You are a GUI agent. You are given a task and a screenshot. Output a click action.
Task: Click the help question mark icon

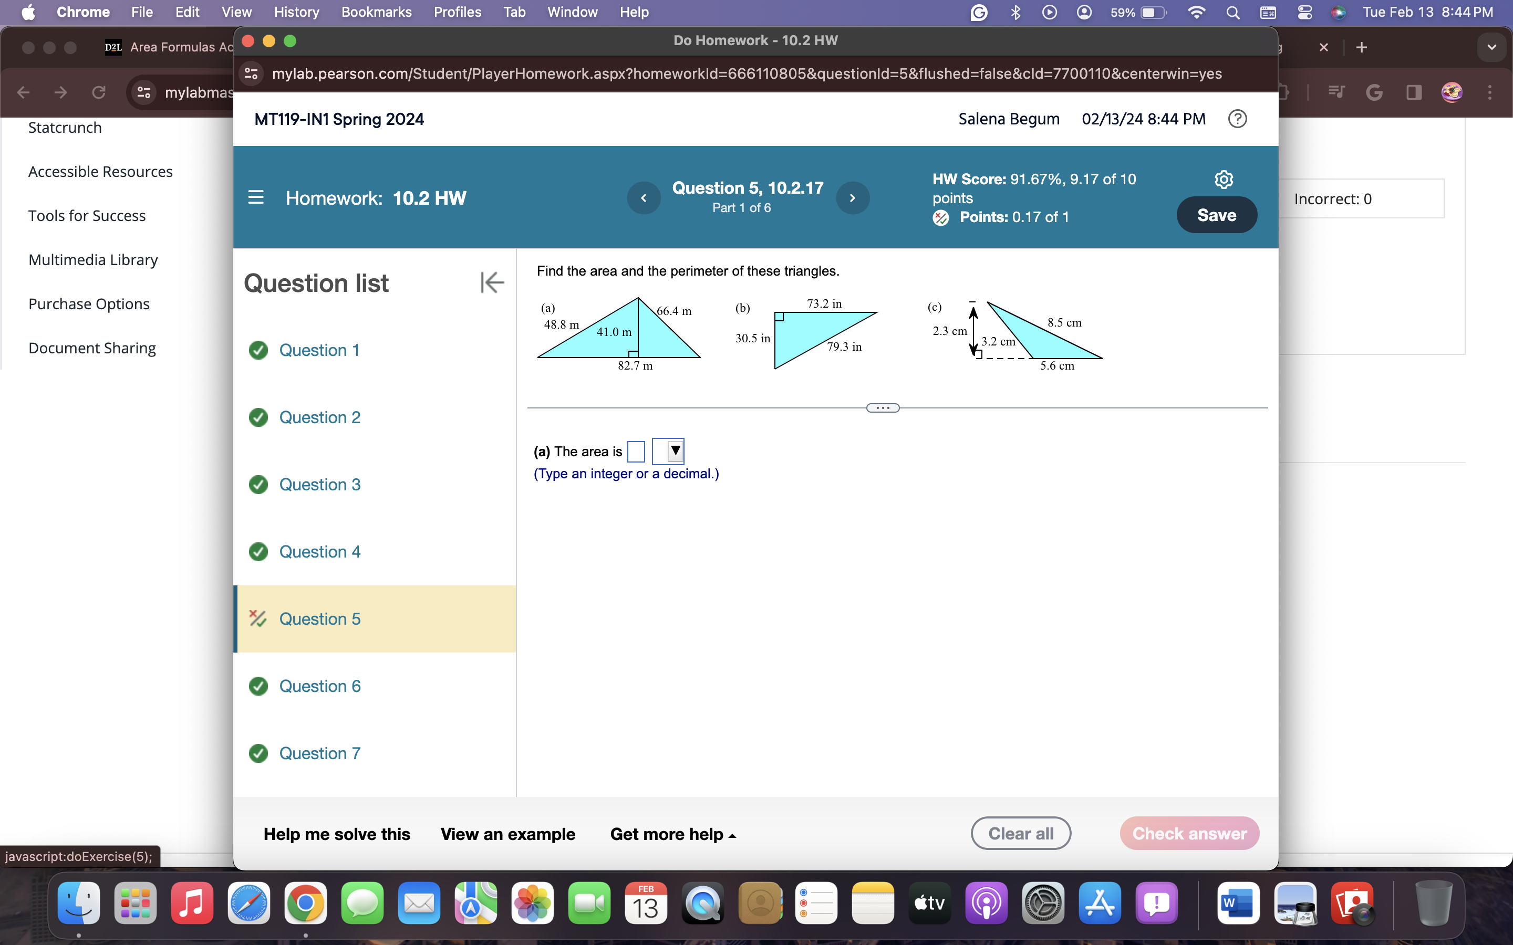click(1237, 119)
